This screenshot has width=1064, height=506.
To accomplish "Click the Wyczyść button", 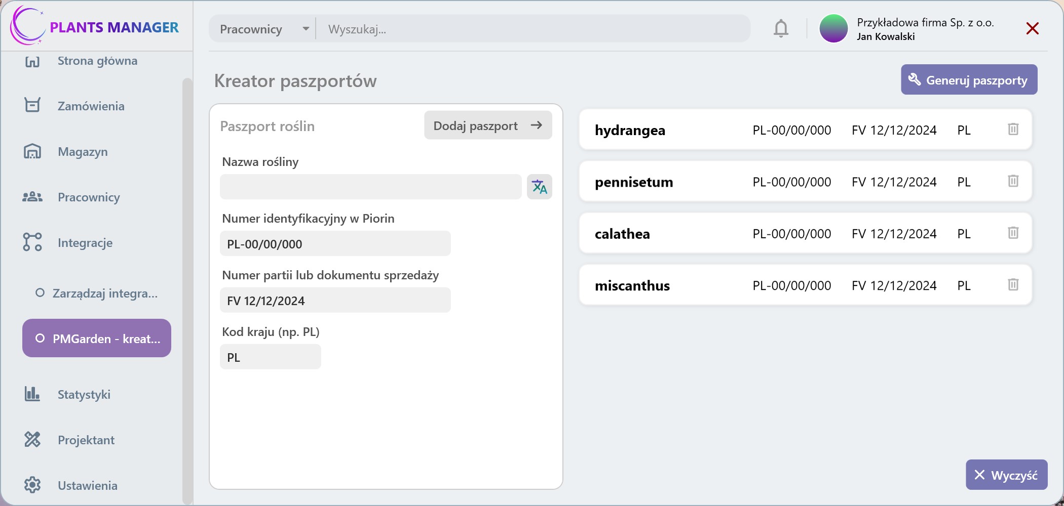I will pos(1006,475).
